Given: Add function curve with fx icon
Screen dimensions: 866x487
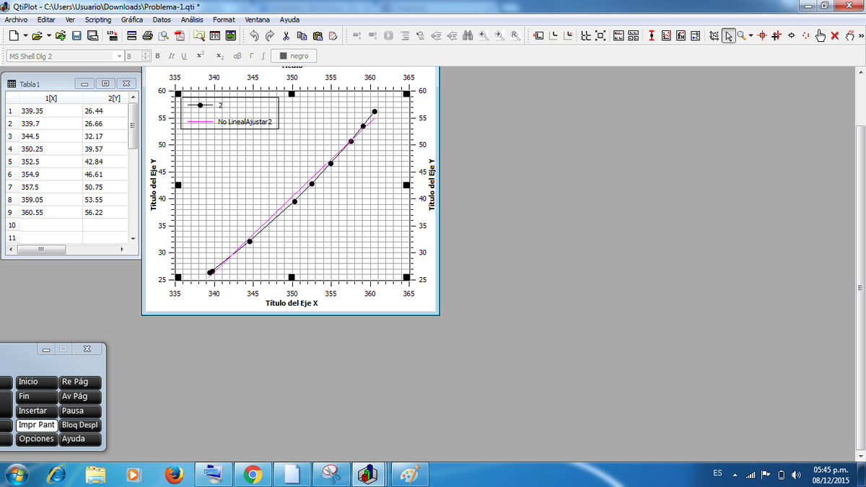Looking at the screenshot, I should (x=681, y=35).
